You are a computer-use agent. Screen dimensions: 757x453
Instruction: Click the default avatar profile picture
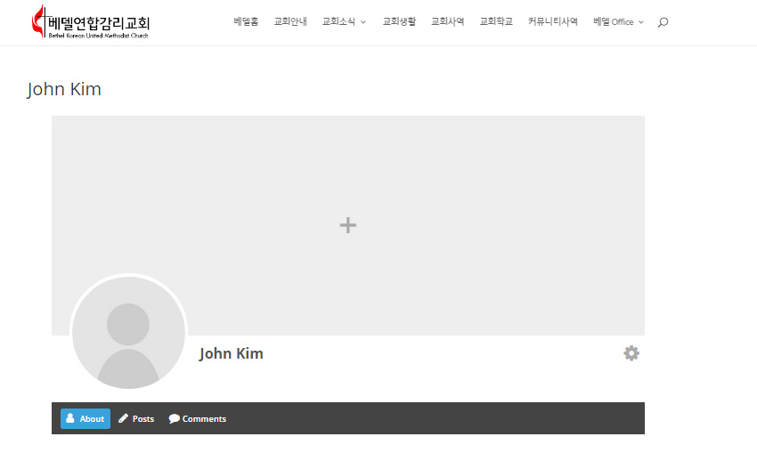click(128, 332)
